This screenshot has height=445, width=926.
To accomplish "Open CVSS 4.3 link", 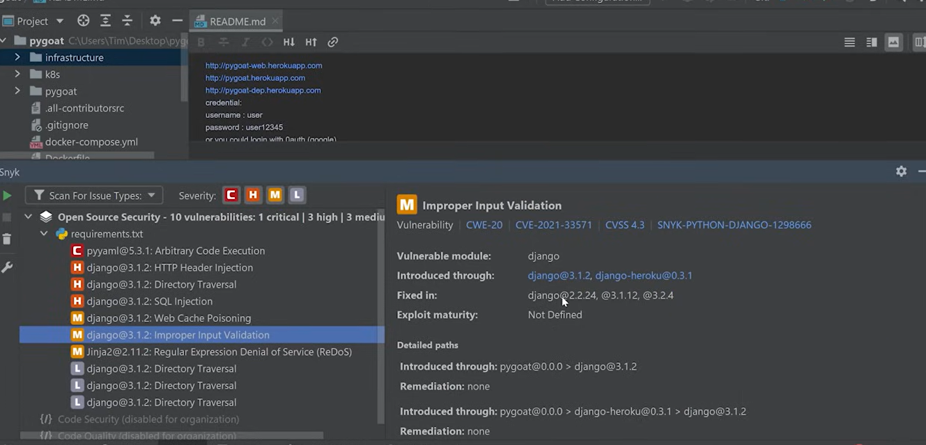I will tap(625, 225).
